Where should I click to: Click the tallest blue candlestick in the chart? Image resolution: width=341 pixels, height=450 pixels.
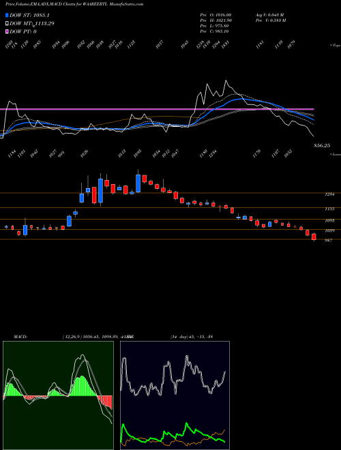click(100, 190)
